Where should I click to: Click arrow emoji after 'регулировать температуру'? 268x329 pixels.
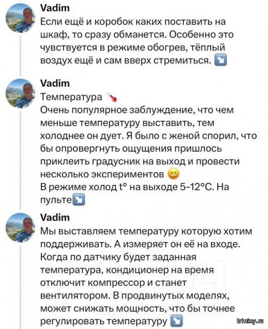(177, 321)
